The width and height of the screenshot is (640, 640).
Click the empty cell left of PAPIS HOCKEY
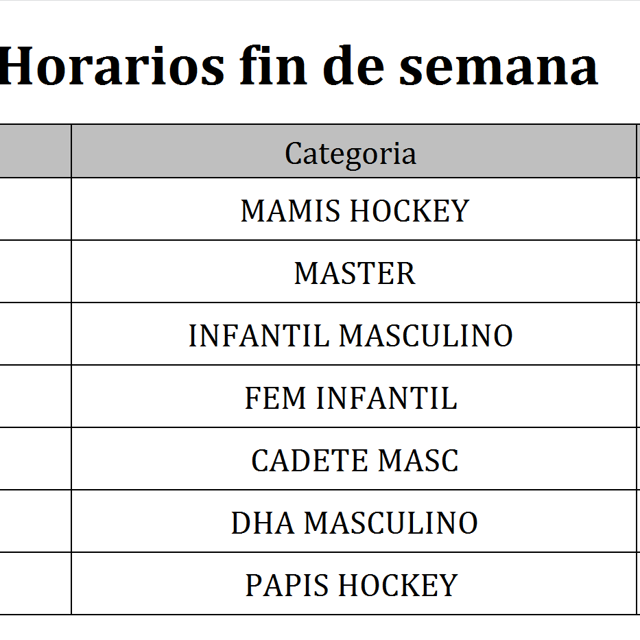[34, 584]
